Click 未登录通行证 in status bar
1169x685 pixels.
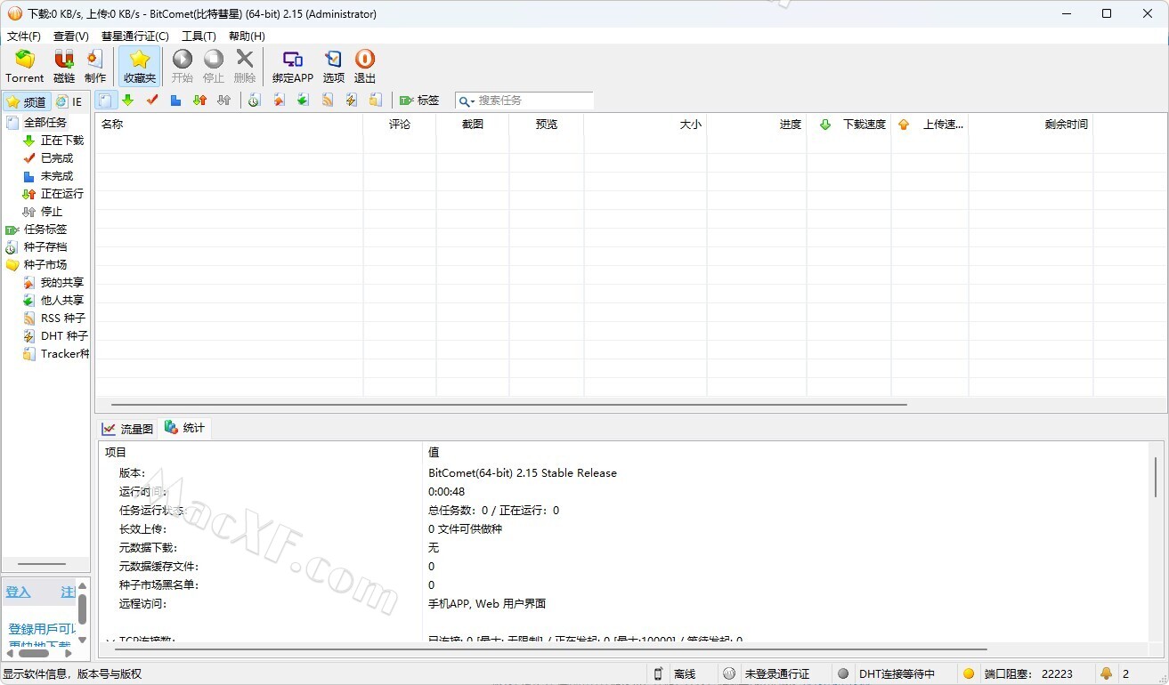click(768, 674)
